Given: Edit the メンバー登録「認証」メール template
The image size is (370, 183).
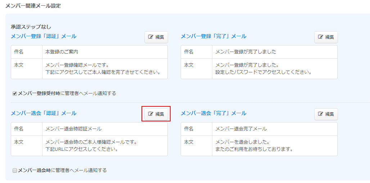Looking at the screenshot, I should 156,37.
